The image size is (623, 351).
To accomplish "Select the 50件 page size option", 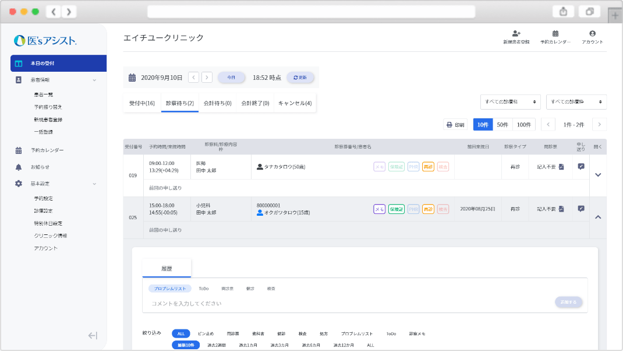I will tap(502, 124).
